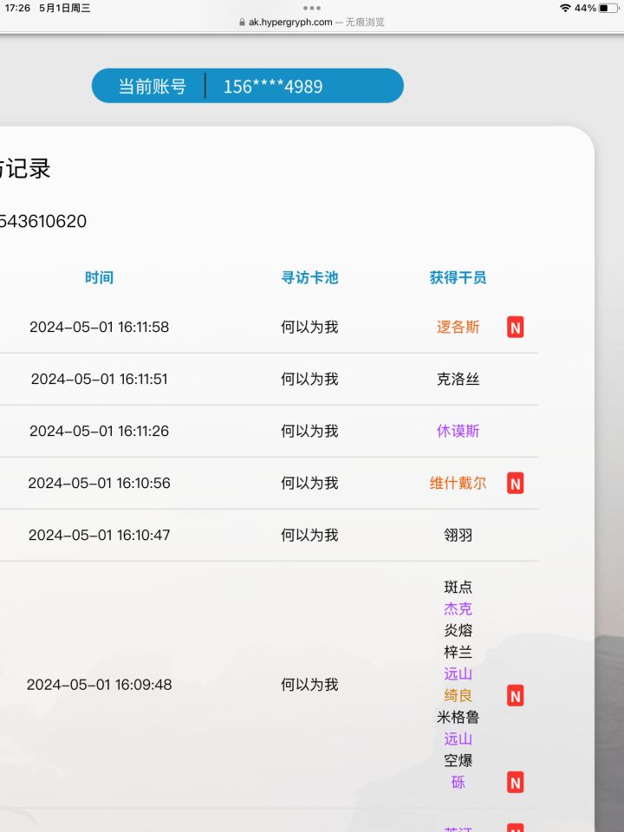Tap the 44% battery percentage
624x832 pixels.
pyautogui.click(x=585, y=8)
